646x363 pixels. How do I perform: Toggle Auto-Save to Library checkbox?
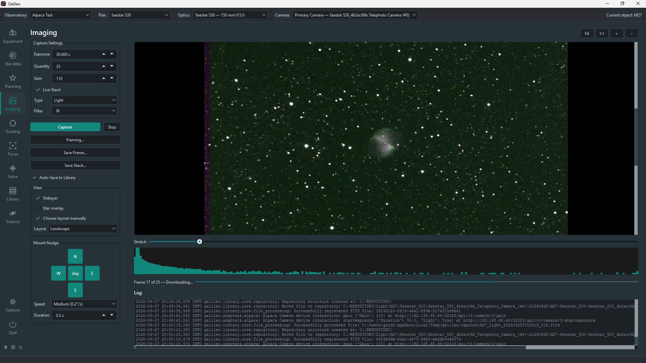tap(34, 178)
